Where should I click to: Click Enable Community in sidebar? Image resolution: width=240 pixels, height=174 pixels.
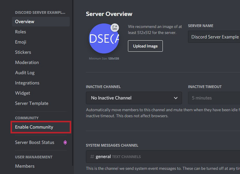[x=41, y=127]
